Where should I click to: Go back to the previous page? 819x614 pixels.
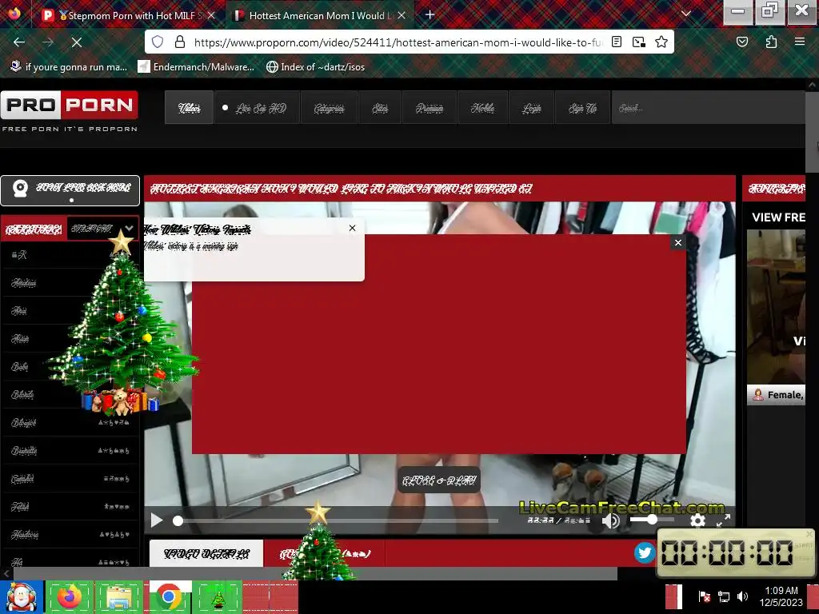(x=19, y=42)
